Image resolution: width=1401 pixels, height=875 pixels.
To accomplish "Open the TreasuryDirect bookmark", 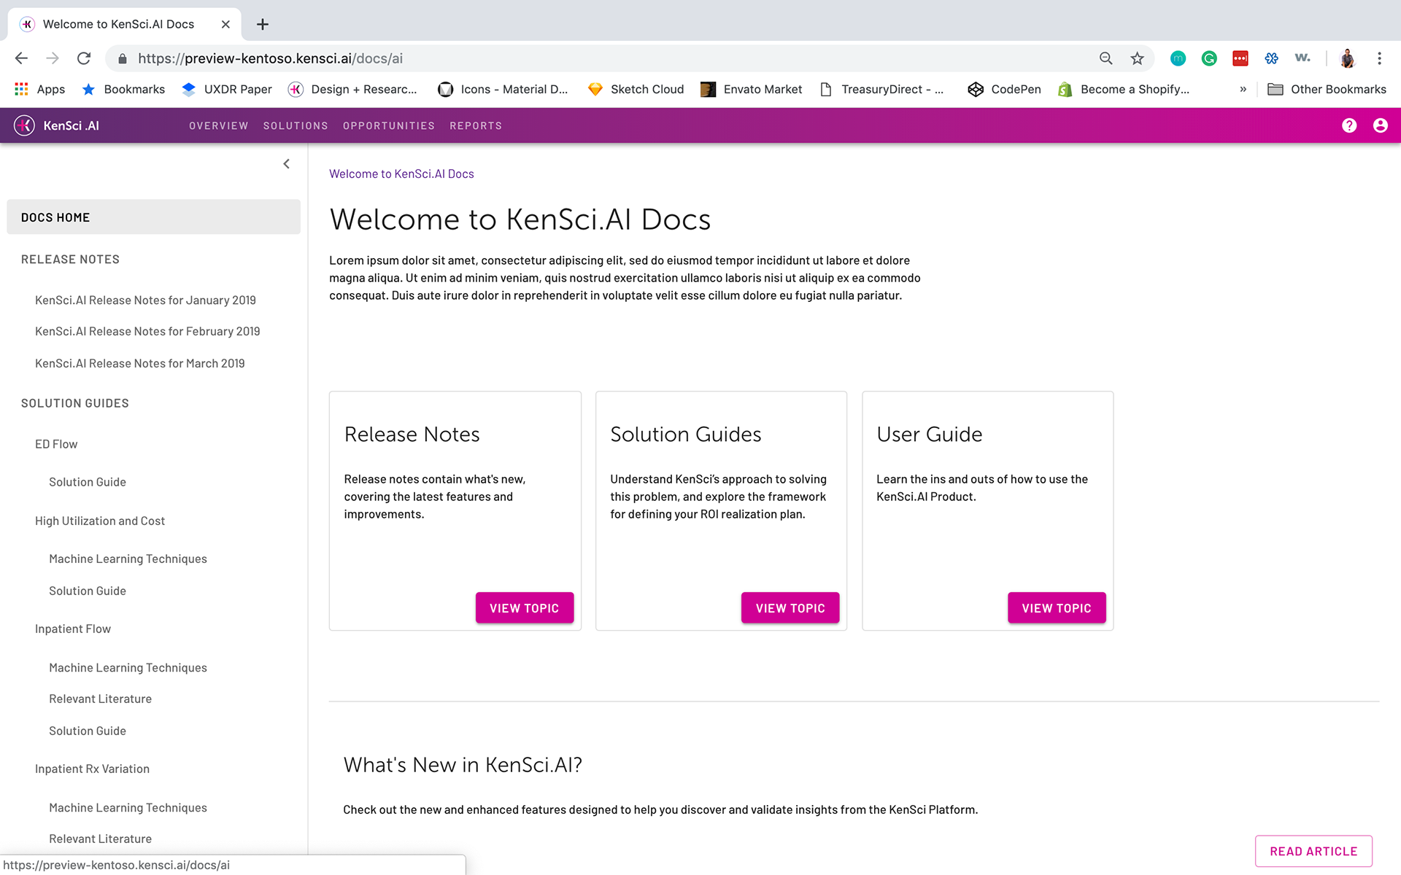I will click(881, 89).
